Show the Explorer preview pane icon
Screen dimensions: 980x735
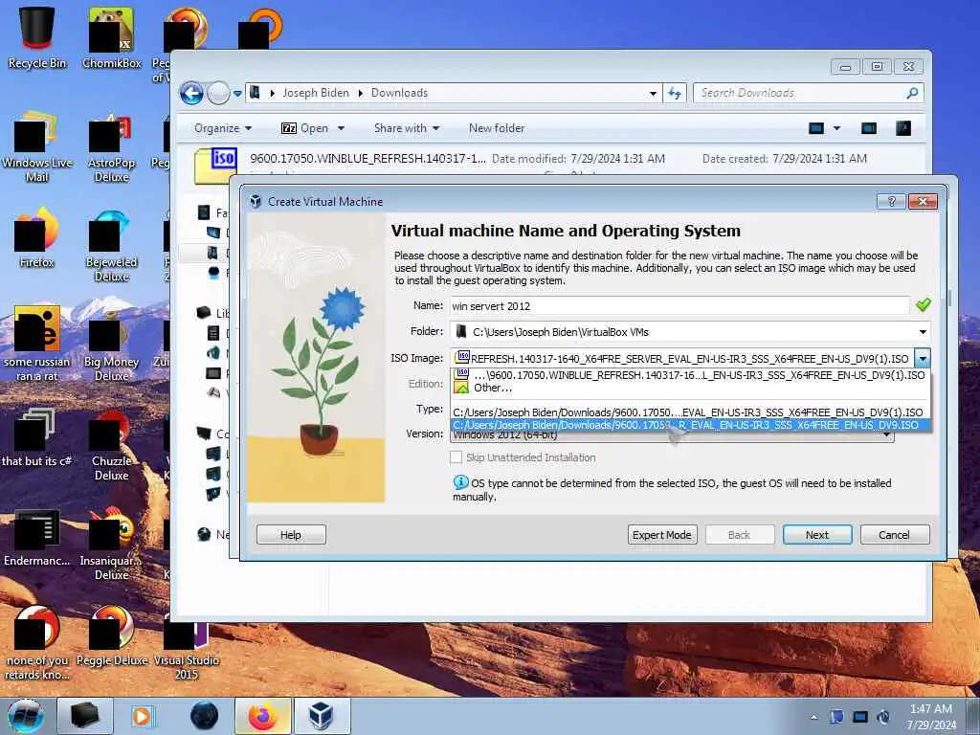point(869,128)
